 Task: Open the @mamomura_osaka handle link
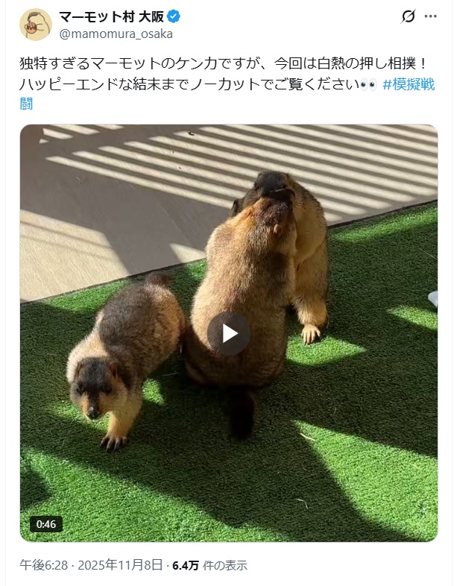pyautogui.click(x=116, y=34)
